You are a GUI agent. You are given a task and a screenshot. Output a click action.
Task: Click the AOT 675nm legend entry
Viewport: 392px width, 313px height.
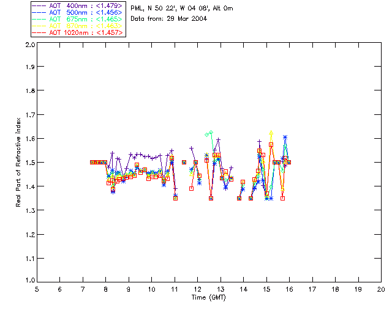[x=77, y=19]
